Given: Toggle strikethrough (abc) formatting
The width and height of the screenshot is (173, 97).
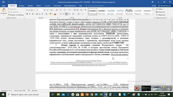Looking at the screenshot, I should (37, 14).
